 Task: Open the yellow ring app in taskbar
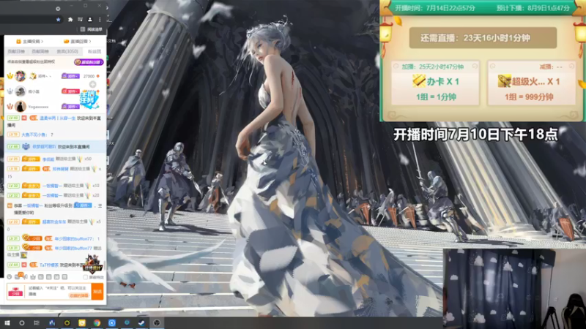pyautogui.click(x=67, y=323)
